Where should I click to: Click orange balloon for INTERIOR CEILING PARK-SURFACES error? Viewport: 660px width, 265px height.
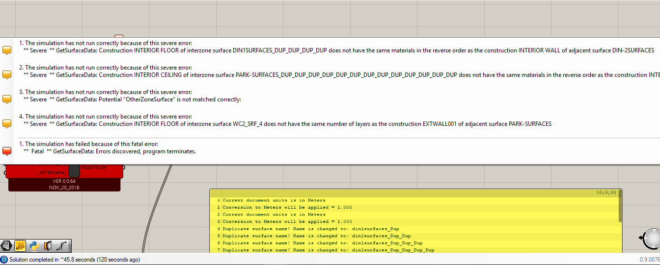[x=7, y=75]
